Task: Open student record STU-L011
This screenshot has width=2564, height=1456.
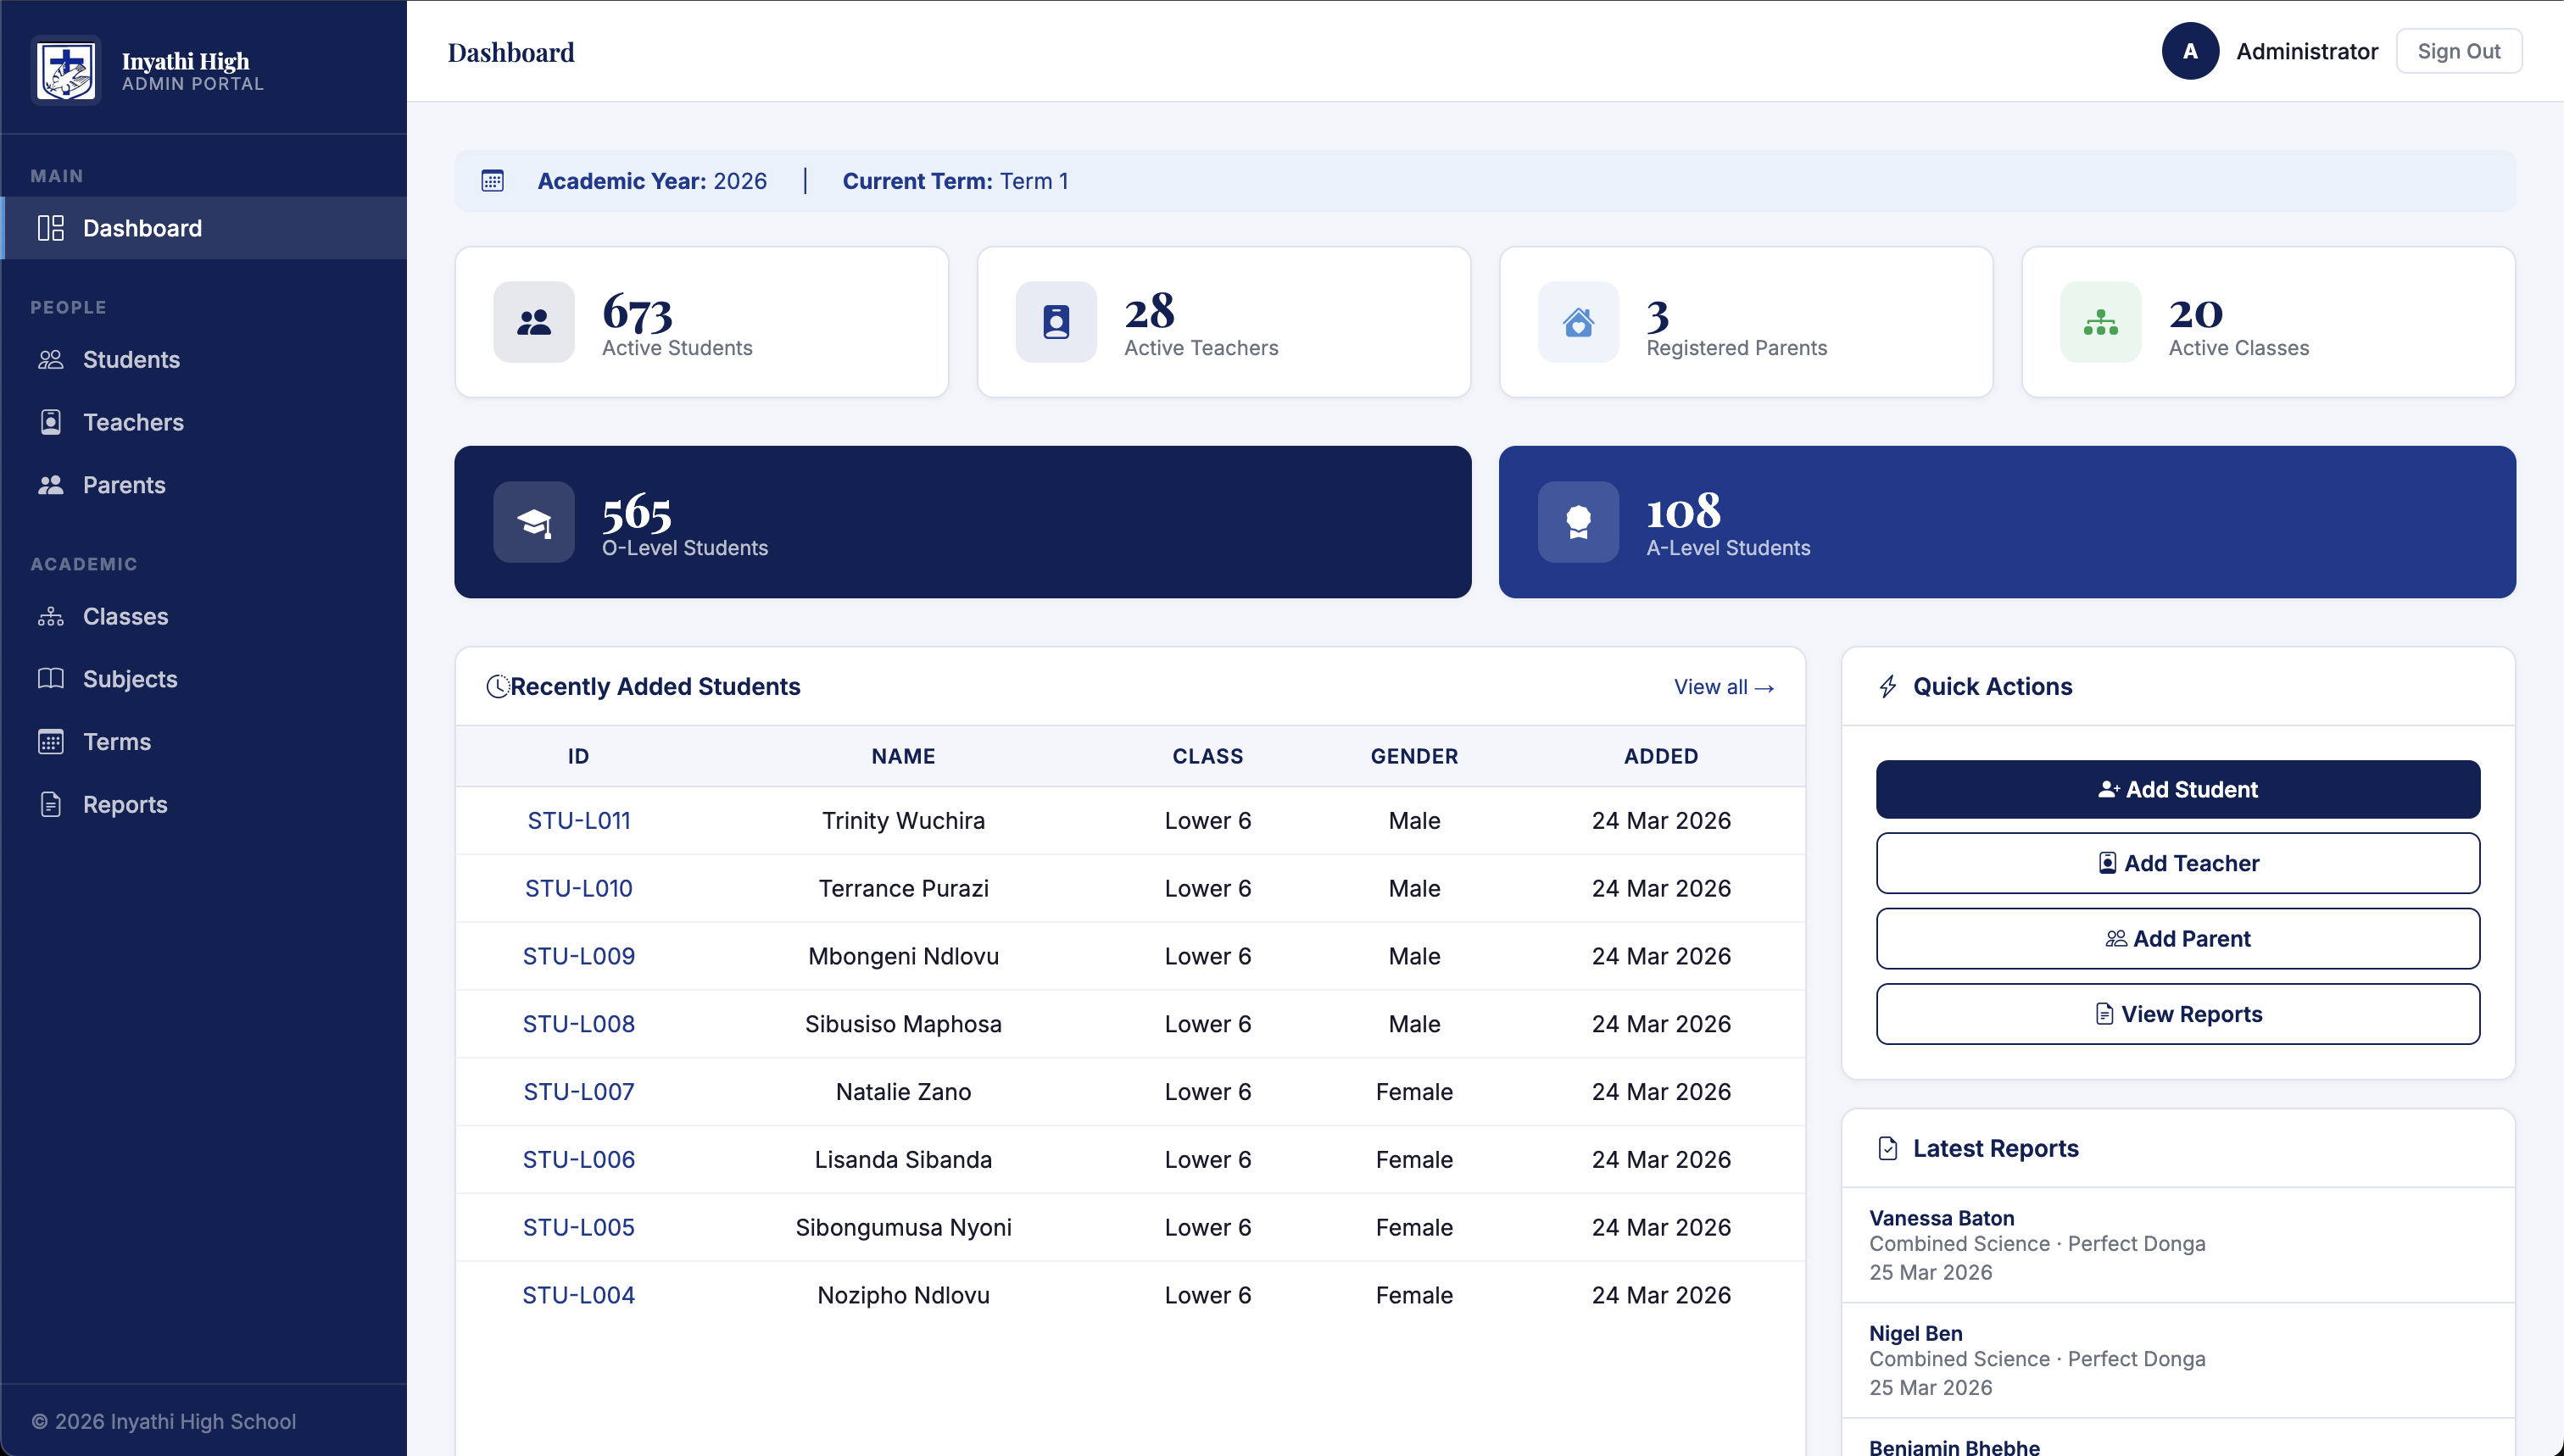Action: pyautogui.click(x=578, y=821)
